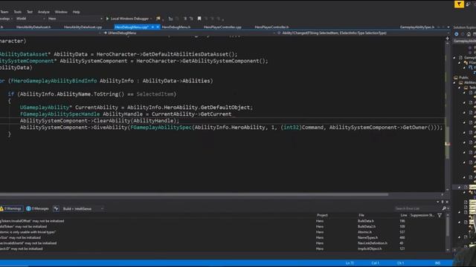Image resolution: width=476 pixels, height=267 pixels.
Task: Select the Atomic.h error row
Action: [222, 232]
